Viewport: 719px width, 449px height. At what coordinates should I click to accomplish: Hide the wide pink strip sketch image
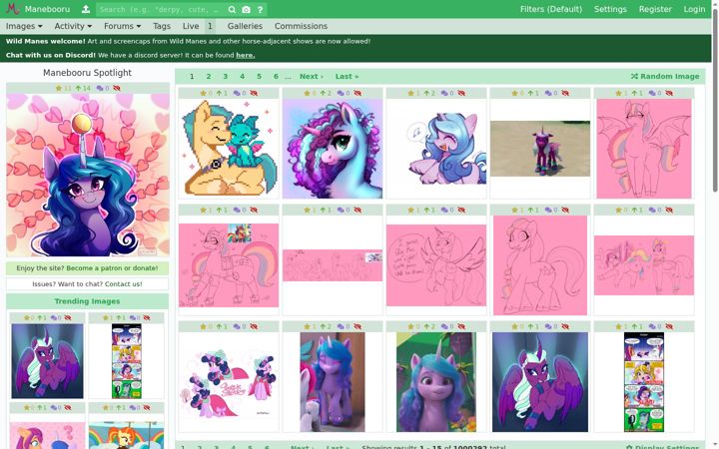coord(358,210)
